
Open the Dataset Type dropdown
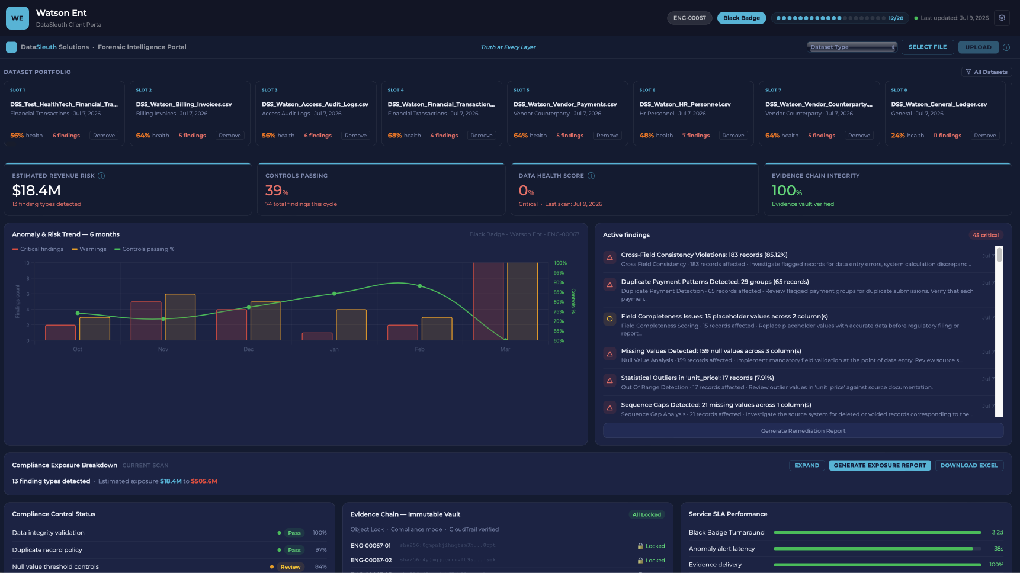(852, 47)
